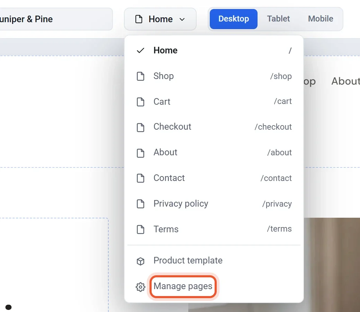The width and height of the screenshot is (360, 312).
Task: Click the file icon beside Checkout
Action: [141, 127]
